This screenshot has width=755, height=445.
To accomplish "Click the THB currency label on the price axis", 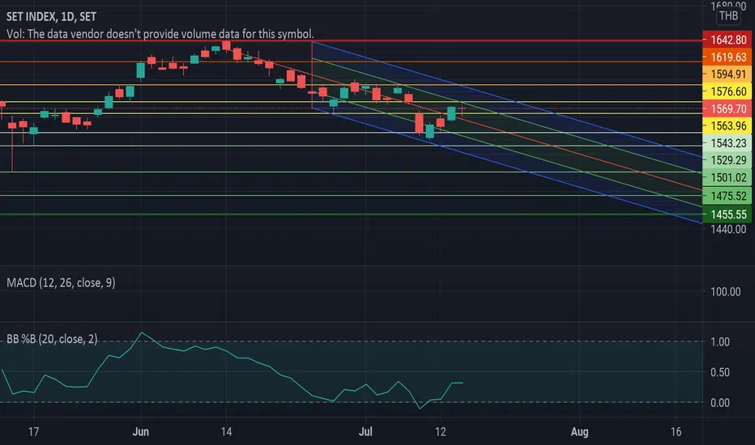I will (728, 16).
